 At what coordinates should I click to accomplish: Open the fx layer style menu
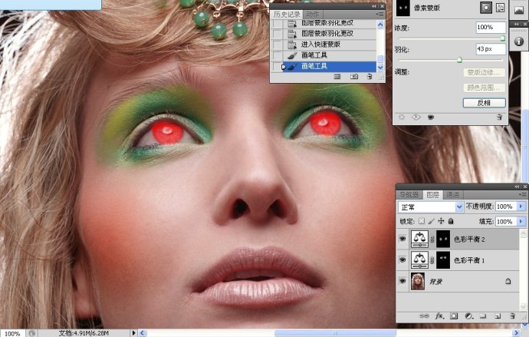pos(439,316)
